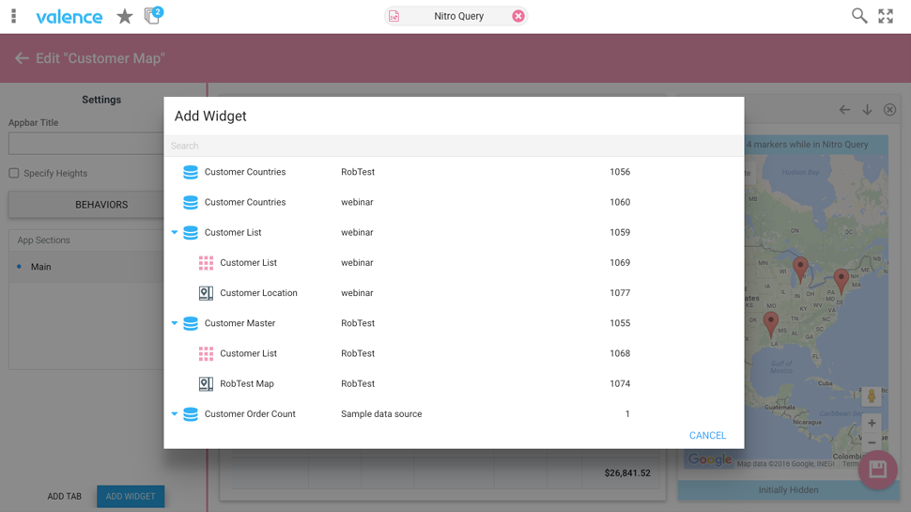Click ADD WIDGET button

pos(131,496)
